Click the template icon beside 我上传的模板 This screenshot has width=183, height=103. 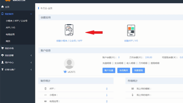pyautogui.click(x=133, y=89)
